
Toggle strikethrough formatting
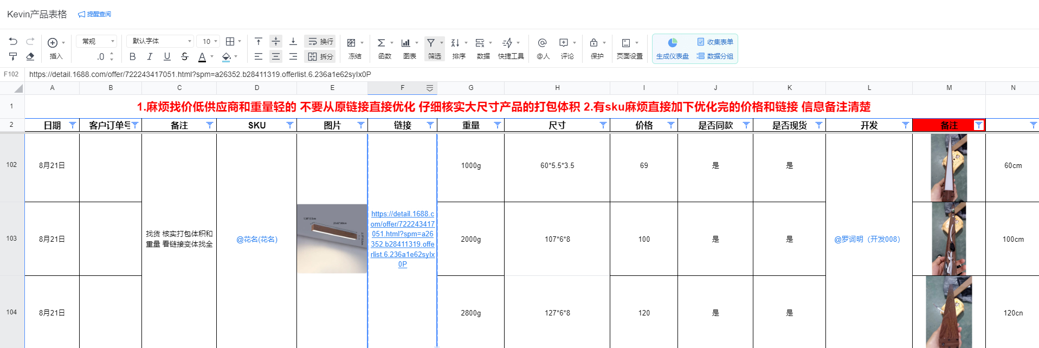[x=185, y=56]
